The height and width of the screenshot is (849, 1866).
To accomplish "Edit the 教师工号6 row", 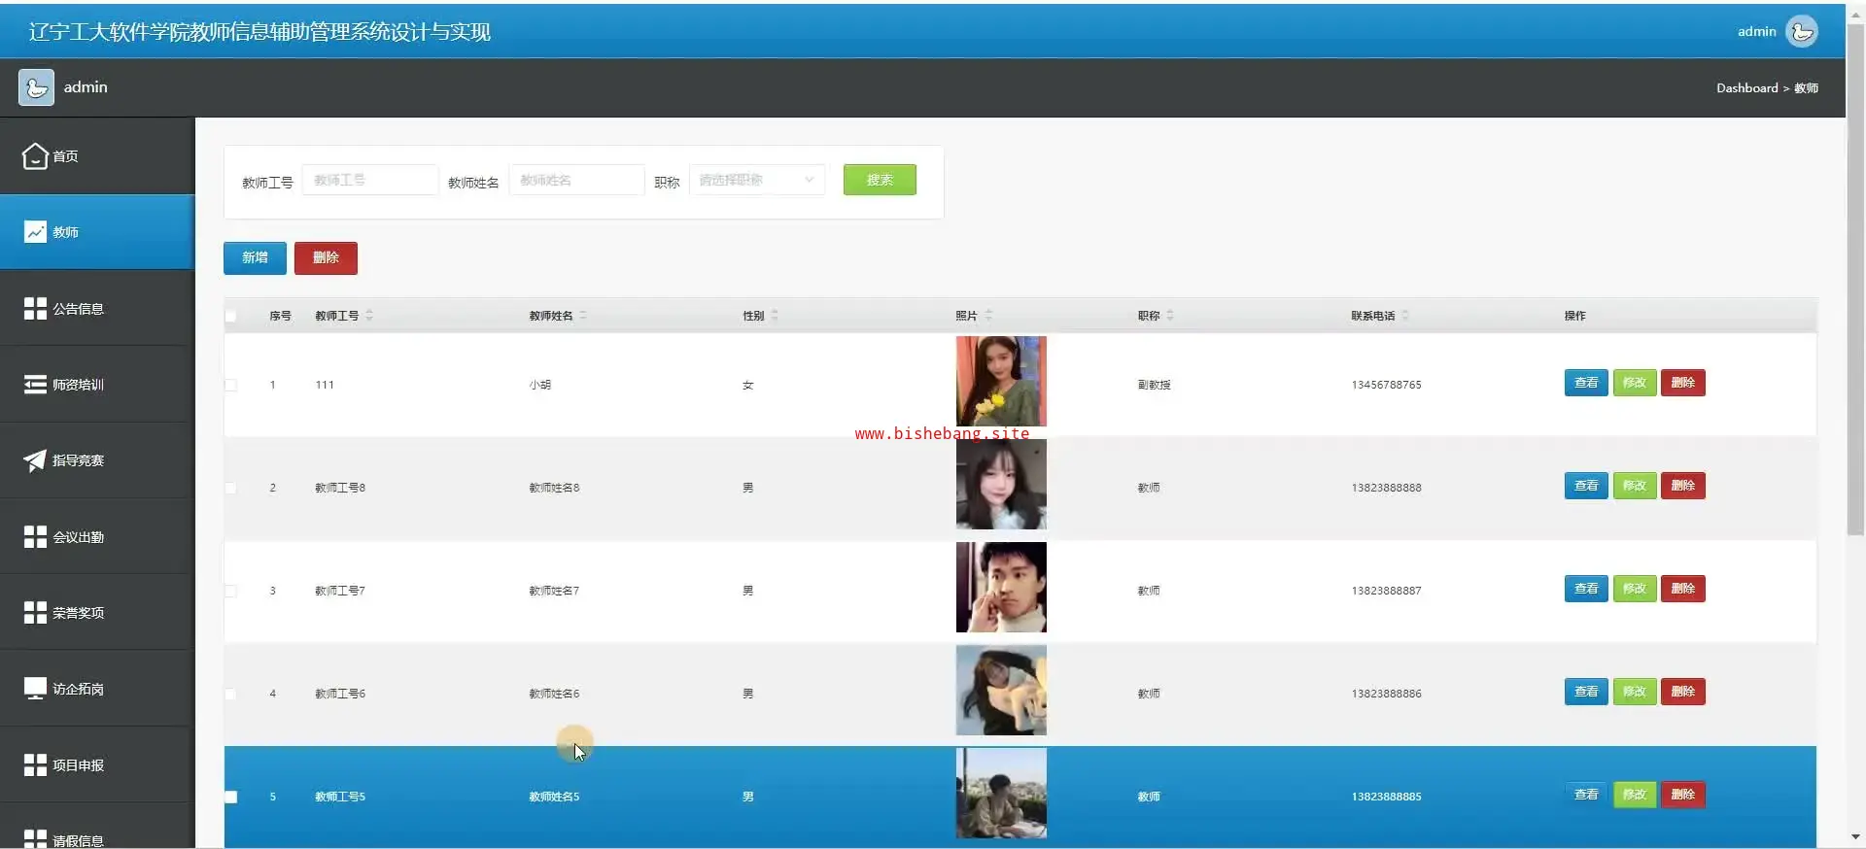I will click(1635, 692).
